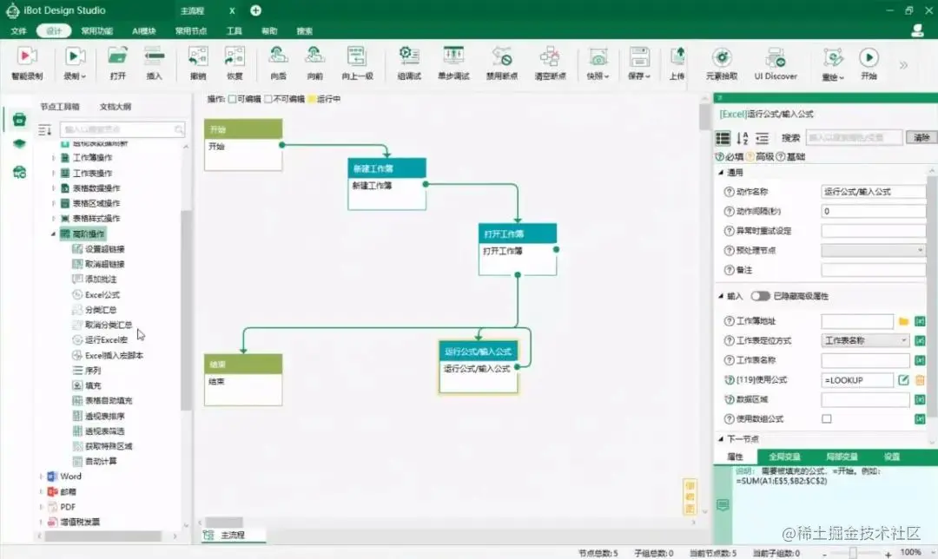The width and height of the screenshot is (938, 559).
Task: Go up one level with 向上一级
Action: (x=357, y=62)
